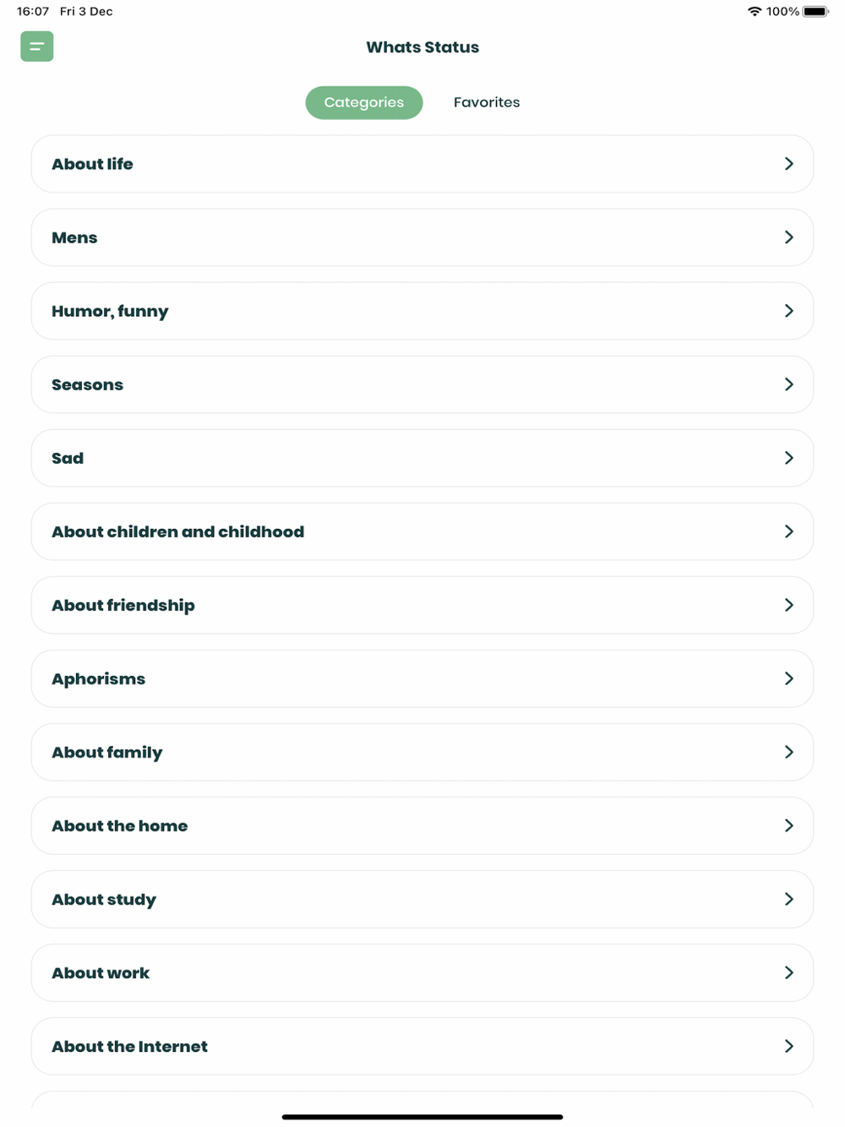Image resolution: width=845 pixels, height=1127 pixels.
Task: Tap the battery indicator icon
Action: click(x=816, y=12)
